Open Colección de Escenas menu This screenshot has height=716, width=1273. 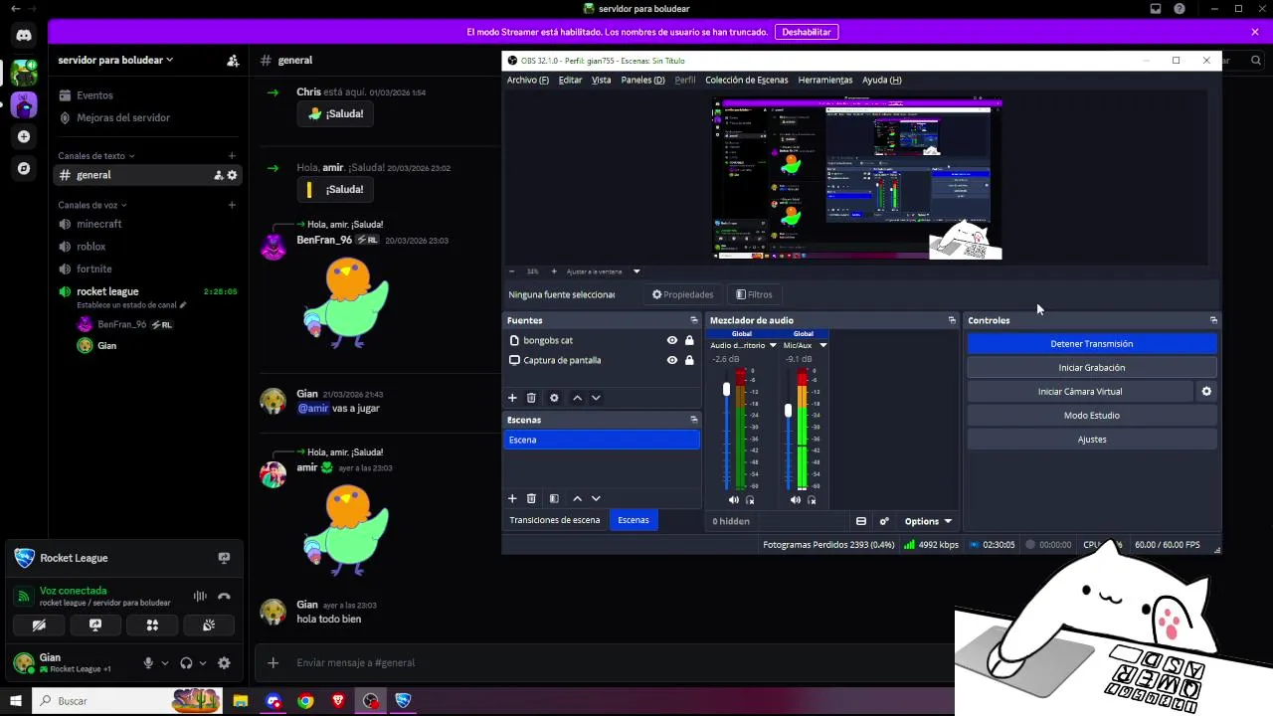pos(746,80)
